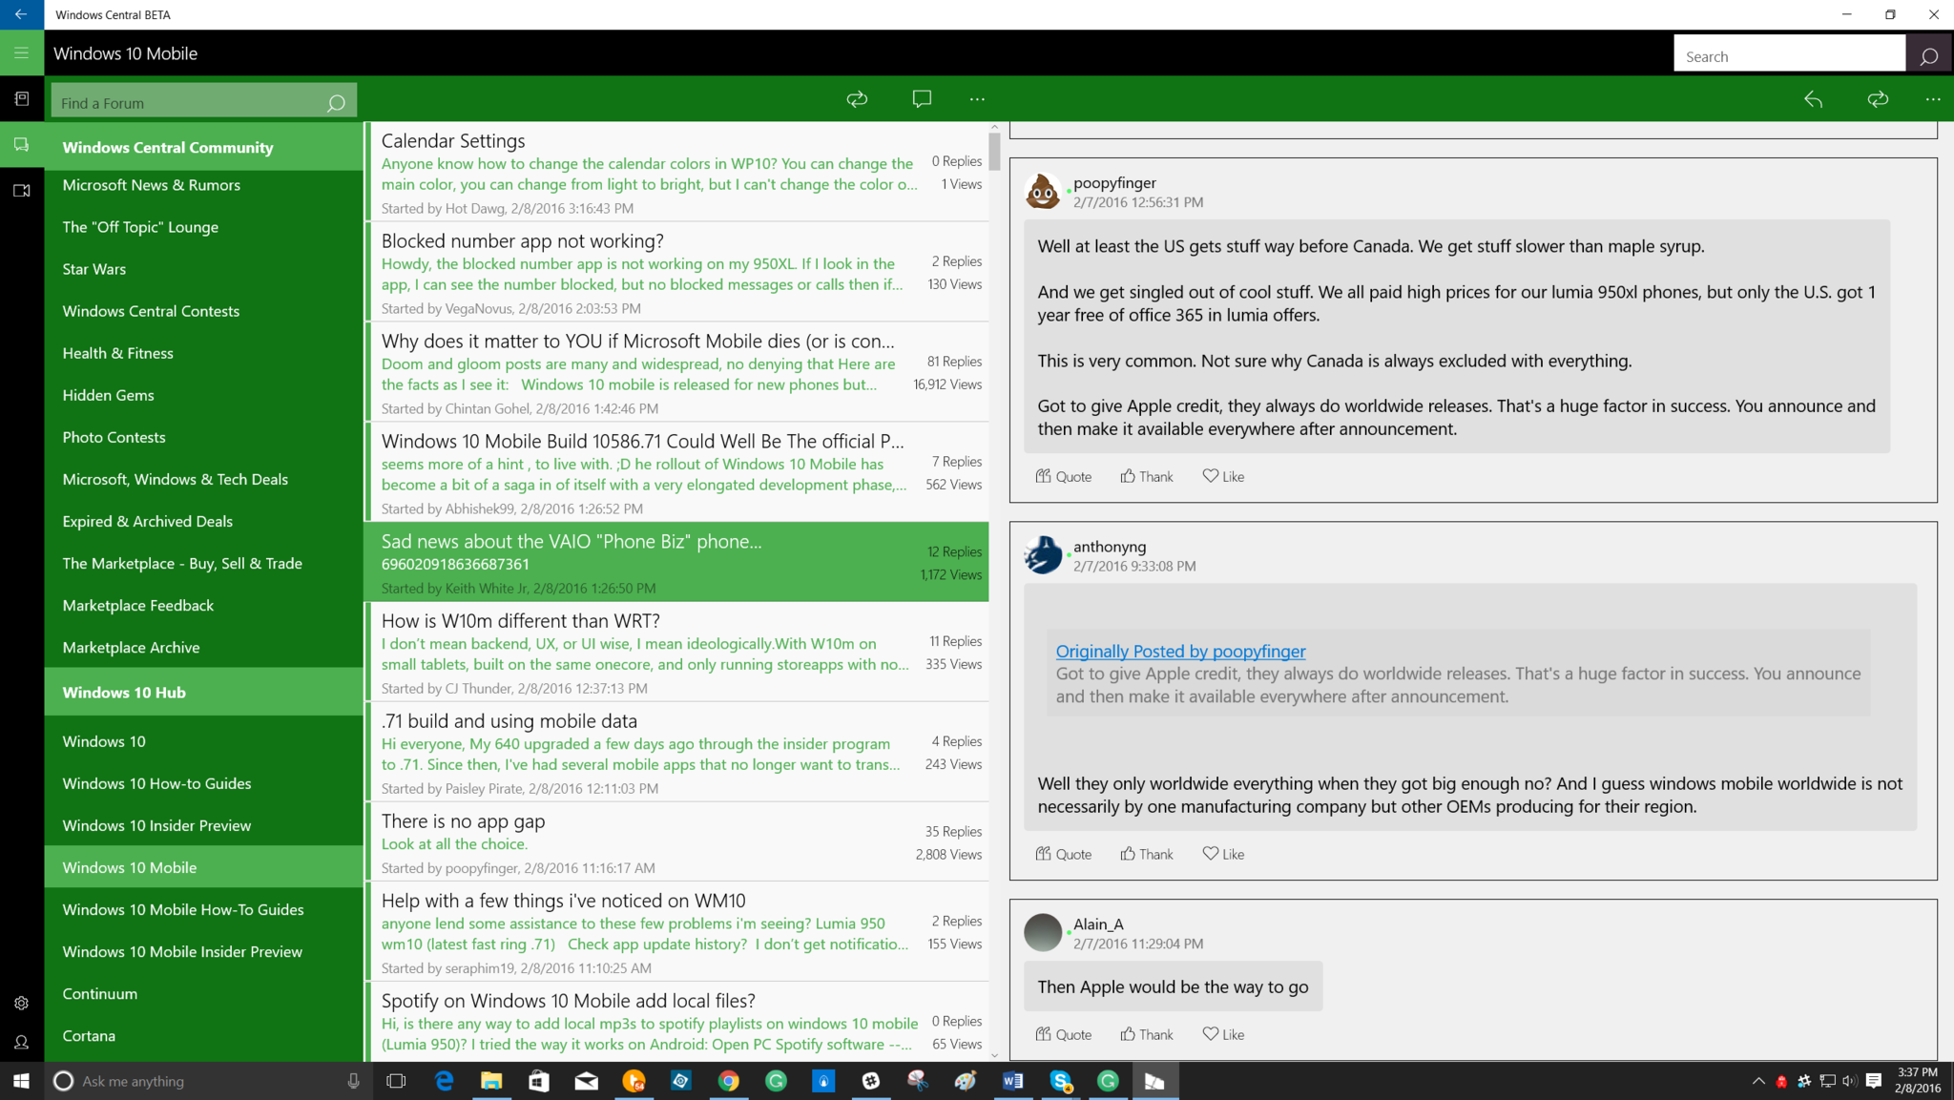Open the settings gear in sidebar
Viewport: 1954px width, 1100px height.
21,1003
